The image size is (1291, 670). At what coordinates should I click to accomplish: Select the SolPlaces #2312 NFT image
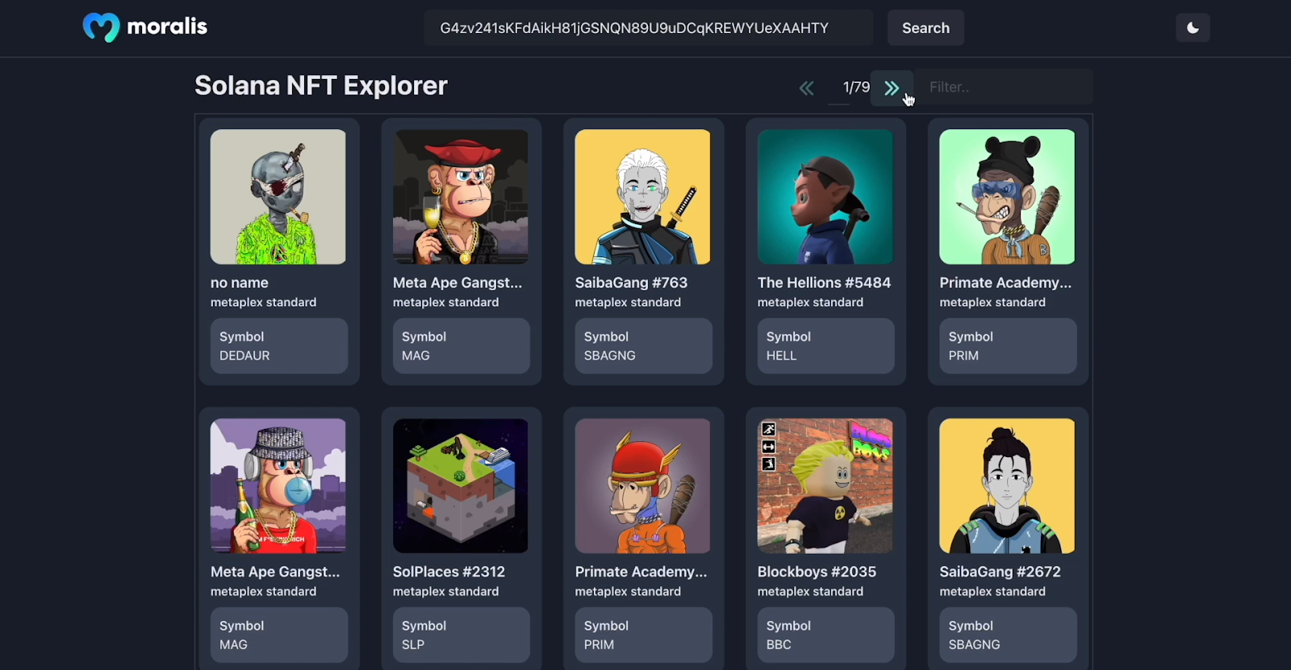[x=460, y=485]
